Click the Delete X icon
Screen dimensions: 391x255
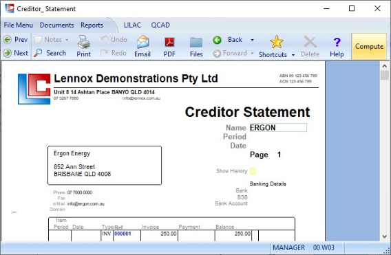(310, 42)
